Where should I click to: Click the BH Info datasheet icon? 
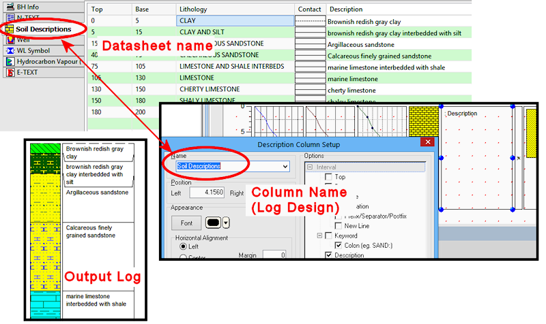tap(10, 7)
